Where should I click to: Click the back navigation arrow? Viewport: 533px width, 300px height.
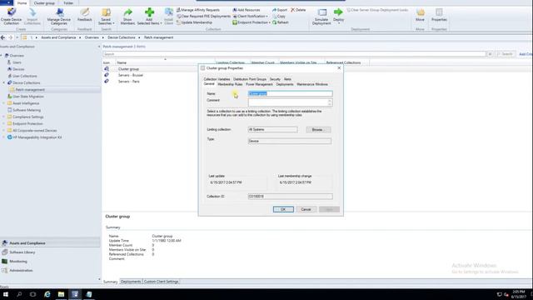click(x=3, y=37)
